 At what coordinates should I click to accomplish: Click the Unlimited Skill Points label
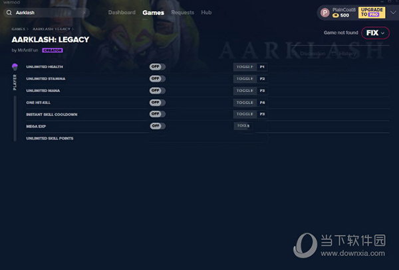pyautogui.click(x=50, y=138)
